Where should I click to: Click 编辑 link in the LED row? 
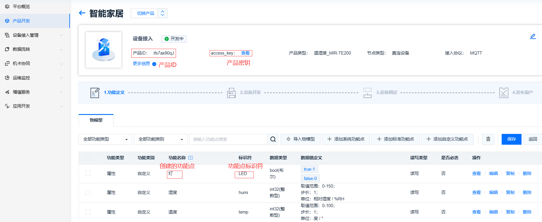[493, 174]
